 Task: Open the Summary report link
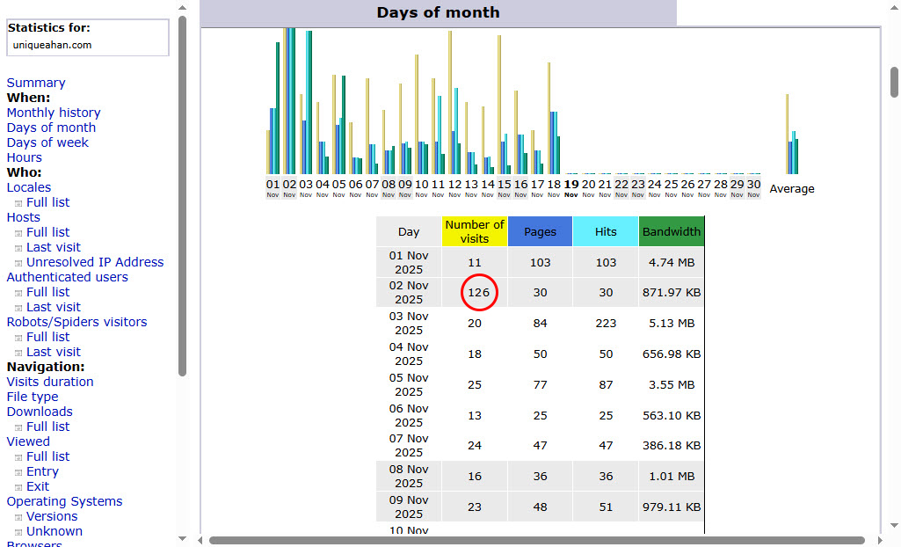pyautogui.click(x=36, y=83)
